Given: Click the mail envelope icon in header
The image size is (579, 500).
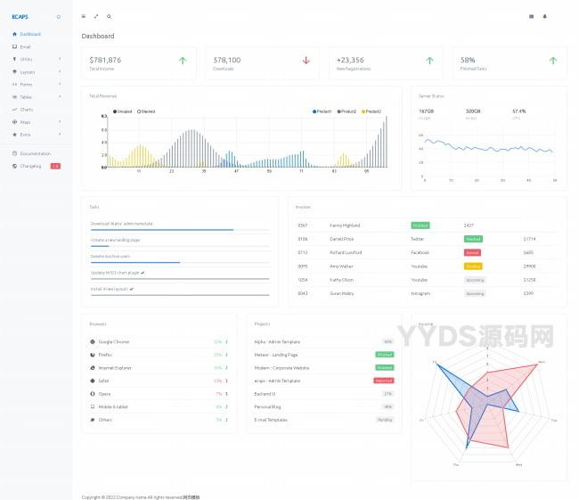Looking at the screenshot, I should (532, 16).
